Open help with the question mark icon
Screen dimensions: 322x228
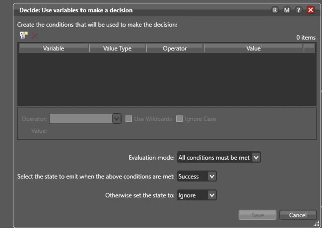coord(298,10)
